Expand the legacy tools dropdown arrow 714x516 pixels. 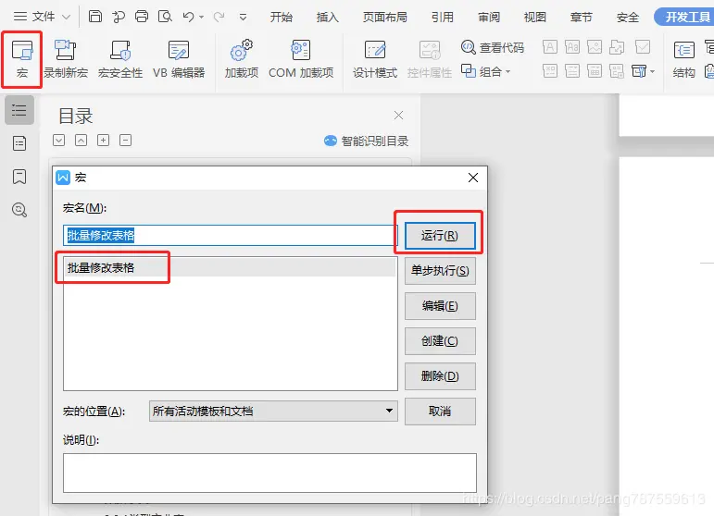(x=653, y=71)
